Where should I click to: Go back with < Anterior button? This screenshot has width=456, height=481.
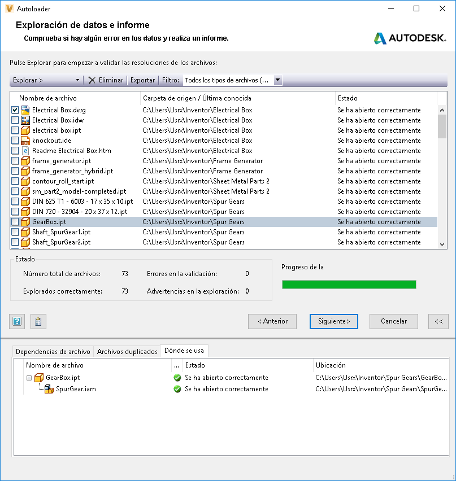[272, 321]
